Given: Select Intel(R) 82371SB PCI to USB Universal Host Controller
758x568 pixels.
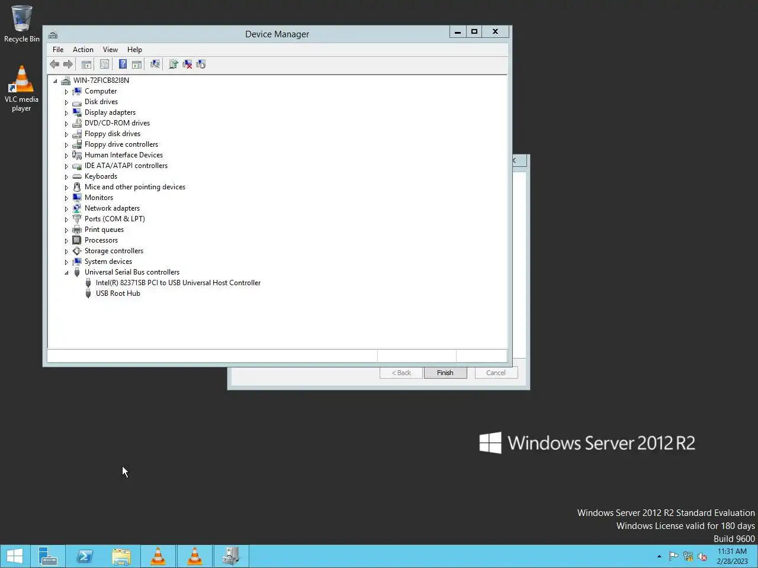Looking at the screenshot, I should [178, 283].
